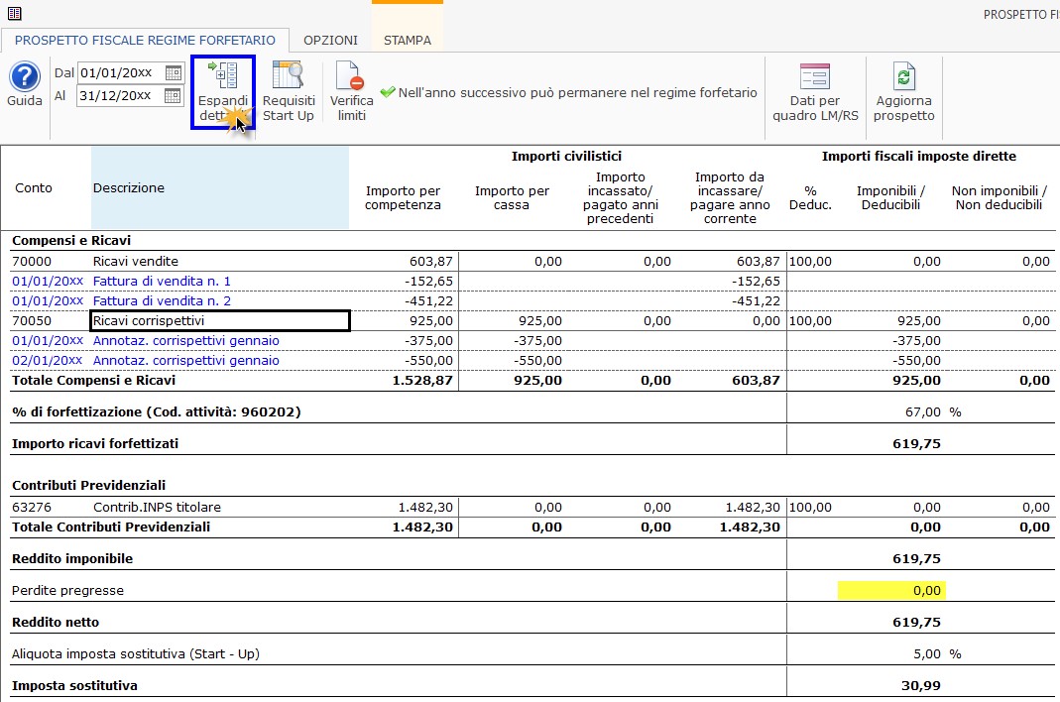Open Annotaz. corrispettivi gennaio of 02/01/20xx
This screenshot has height=702, width=1060.
185,360
